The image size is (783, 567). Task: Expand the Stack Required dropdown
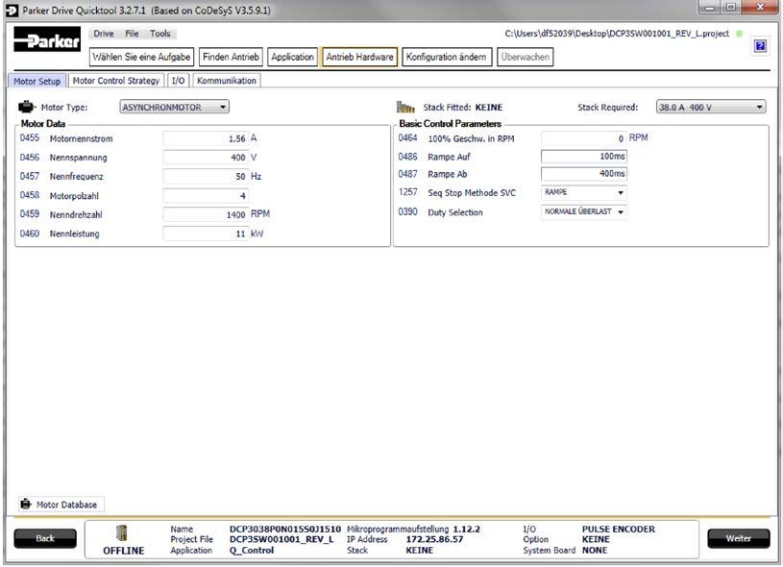711,107
